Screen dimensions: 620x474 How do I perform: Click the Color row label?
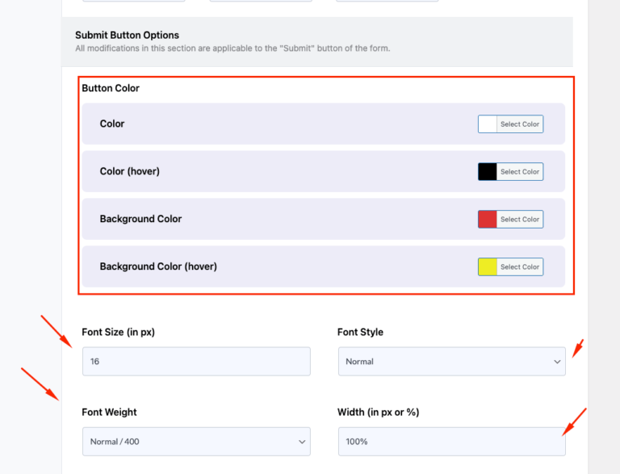[112, 124]
